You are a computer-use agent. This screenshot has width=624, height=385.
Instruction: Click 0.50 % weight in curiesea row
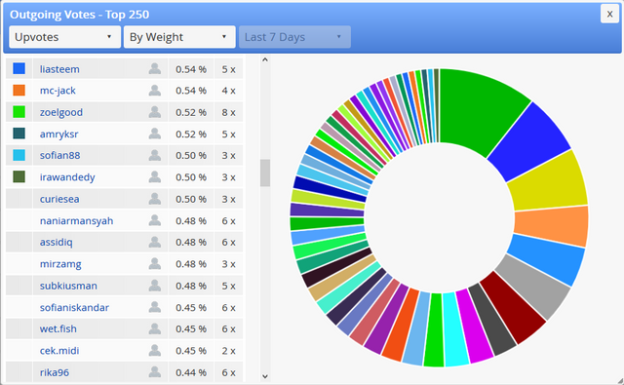pyautogui.click(x=191, y=199)
